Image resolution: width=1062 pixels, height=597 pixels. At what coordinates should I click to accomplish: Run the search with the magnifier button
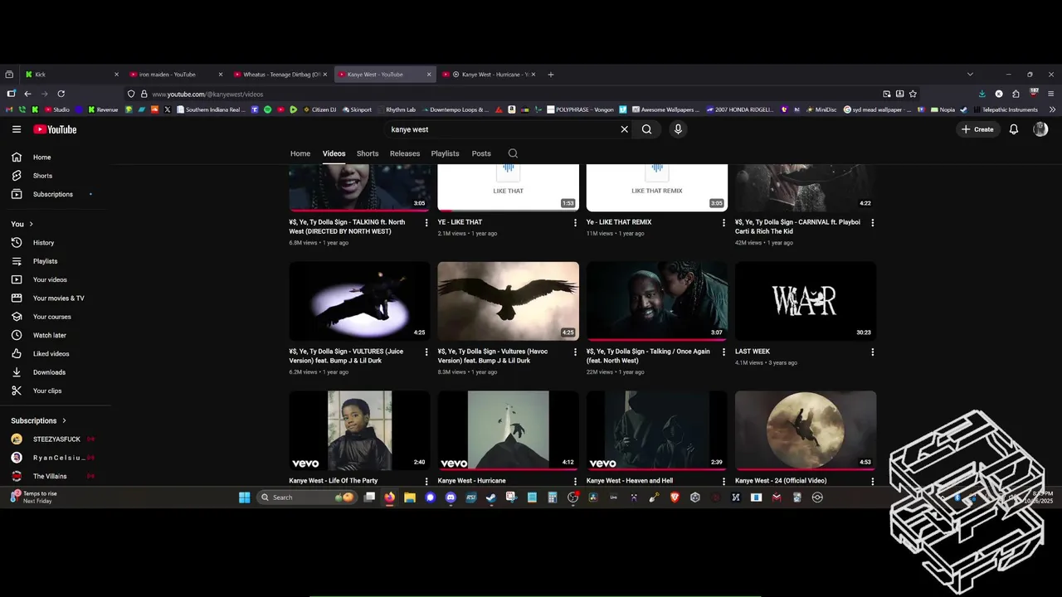pos(647,129)
